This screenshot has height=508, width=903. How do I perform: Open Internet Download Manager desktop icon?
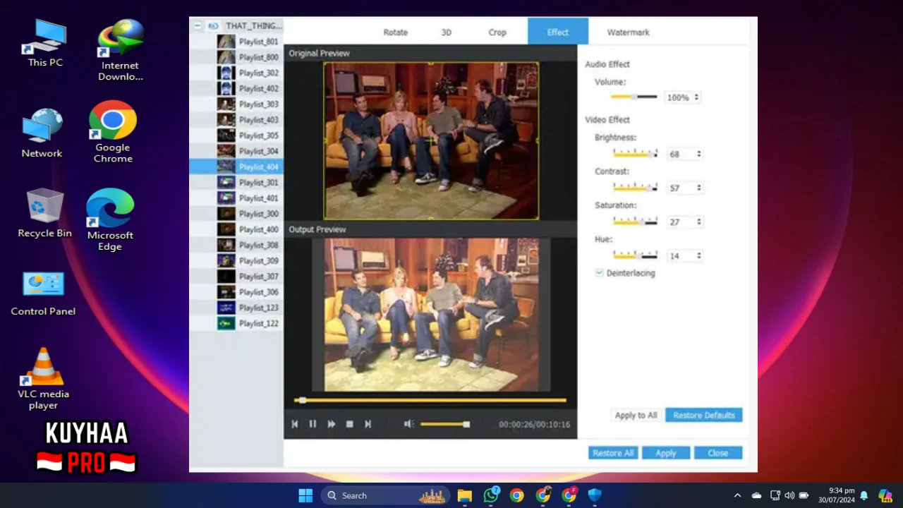(120, 50)
